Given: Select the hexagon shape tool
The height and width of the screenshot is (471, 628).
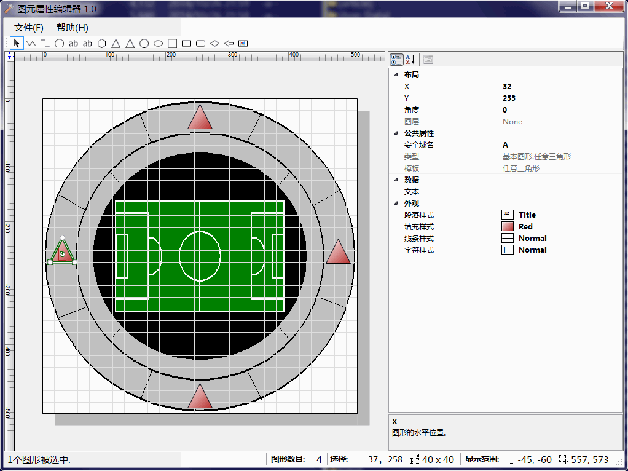Looking at the screenshot, I should (101, 43).
